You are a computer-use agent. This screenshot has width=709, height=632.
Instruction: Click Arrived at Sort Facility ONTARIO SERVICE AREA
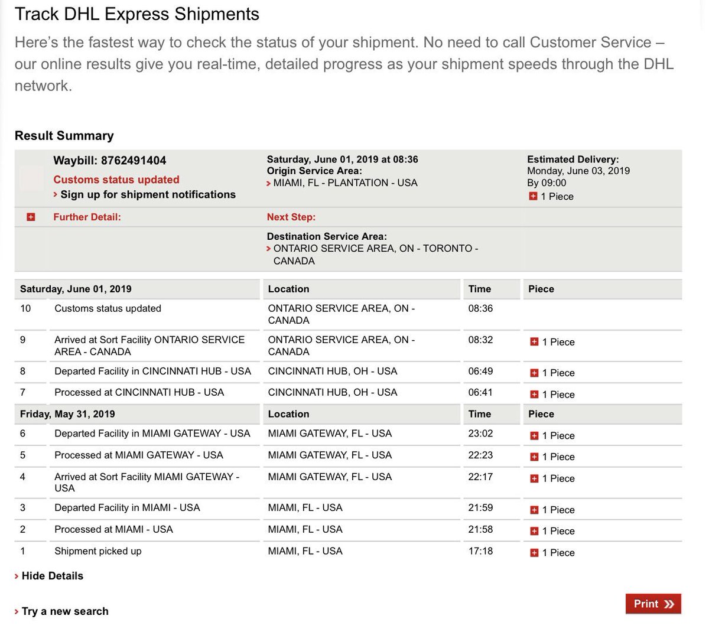pyautogui.click(x=149, y=346)
